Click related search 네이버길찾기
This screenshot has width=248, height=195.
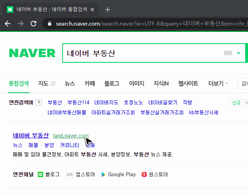click(163, 102)
